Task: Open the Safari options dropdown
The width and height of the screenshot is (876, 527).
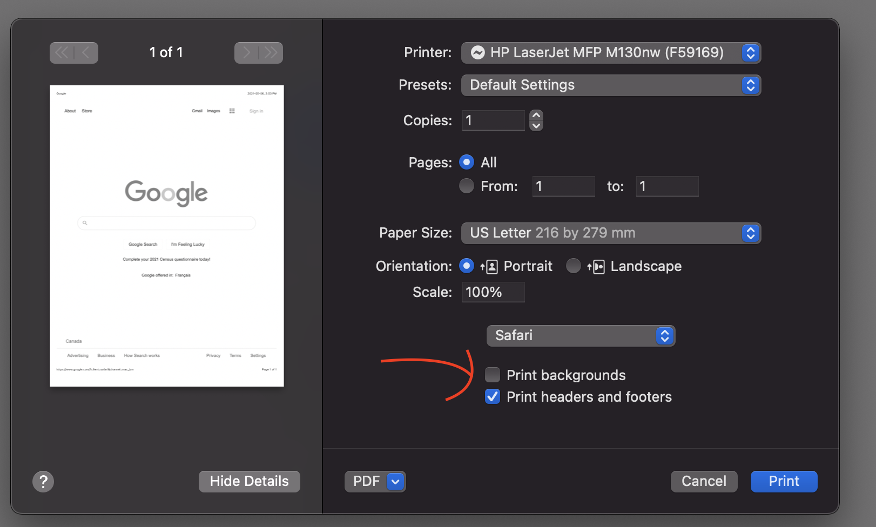Action: pyautogui.click(x=581, y=336)
